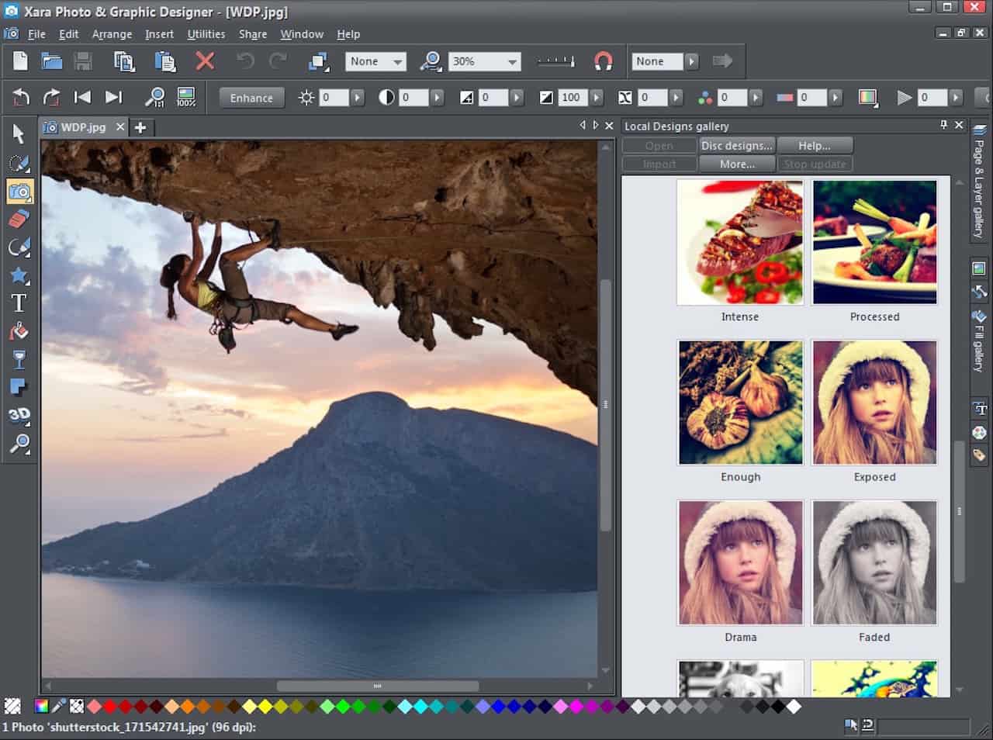Add a new document tab with plus

coord(140,127)
